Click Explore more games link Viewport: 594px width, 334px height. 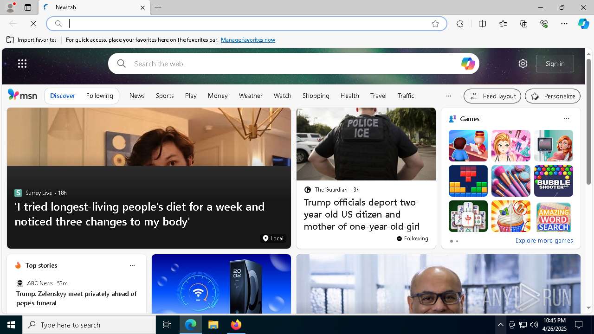tap(544, 241)
